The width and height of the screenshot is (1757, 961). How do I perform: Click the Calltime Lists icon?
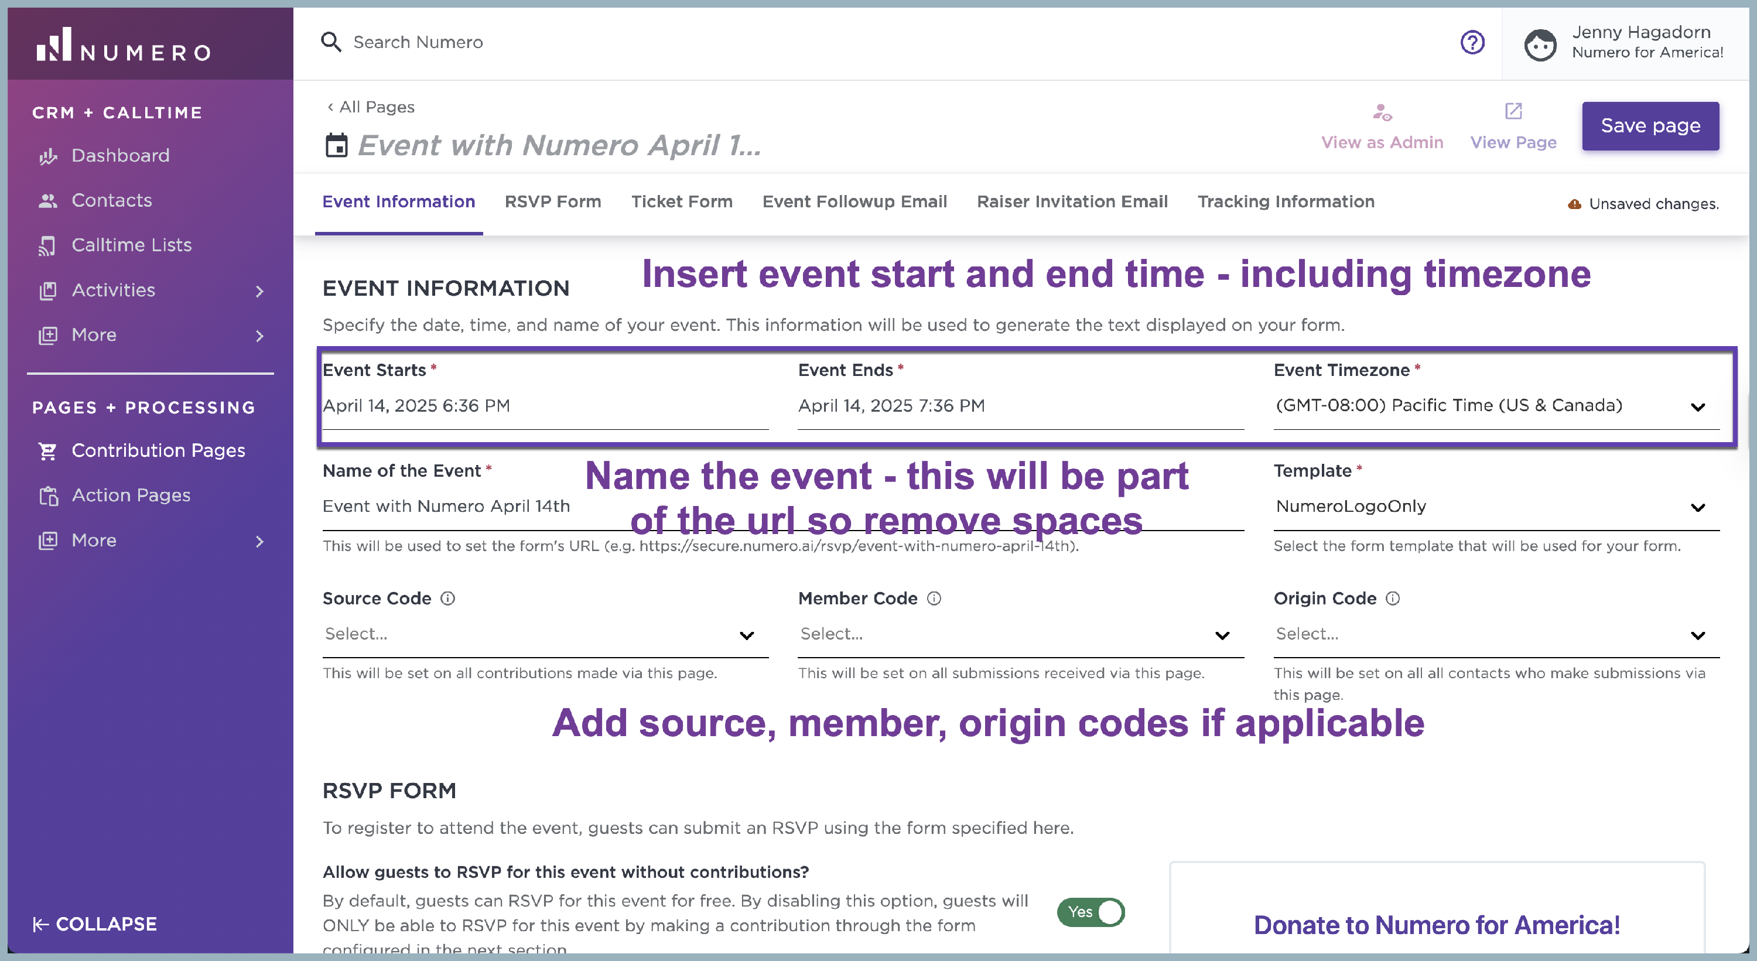pyautogui.click(x=48, y=245)
